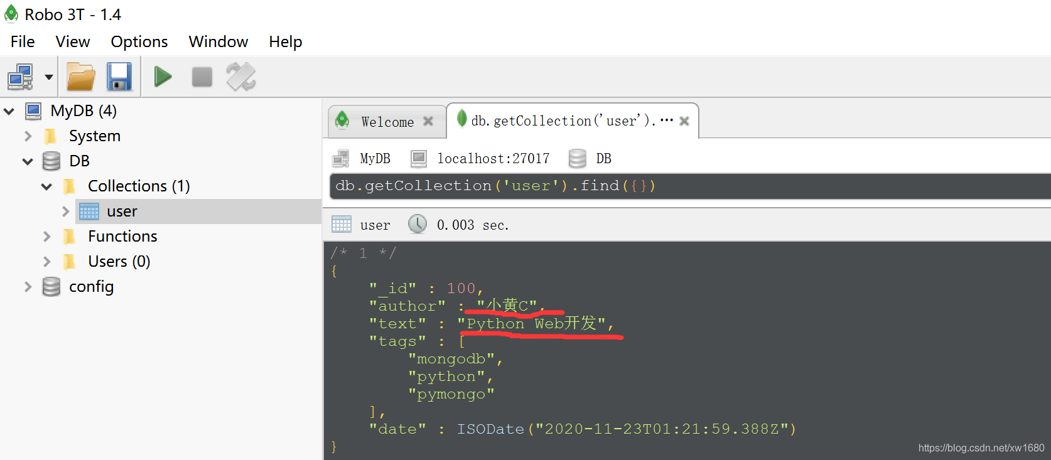Click the result collection table icon
This screenshot has height=460, width=1051.
point(342,224)
